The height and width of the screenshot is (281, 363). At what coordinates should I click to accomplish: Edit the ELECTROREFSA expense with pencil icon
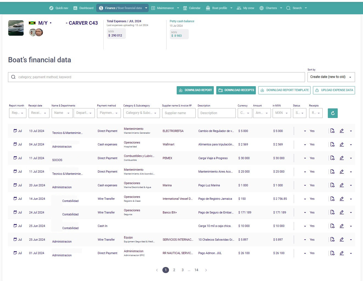pyautogui.click(x=342, y=131)
